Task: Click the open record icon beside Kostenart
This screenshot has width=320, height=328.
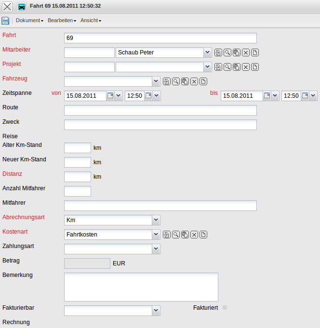Action: coord(166,235)
